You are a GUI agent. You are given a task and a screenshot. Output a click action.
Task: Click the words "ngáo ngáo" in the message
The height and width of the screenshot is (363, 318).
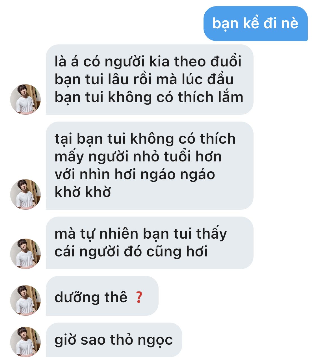pyautogui.click(x=178, y=175)
